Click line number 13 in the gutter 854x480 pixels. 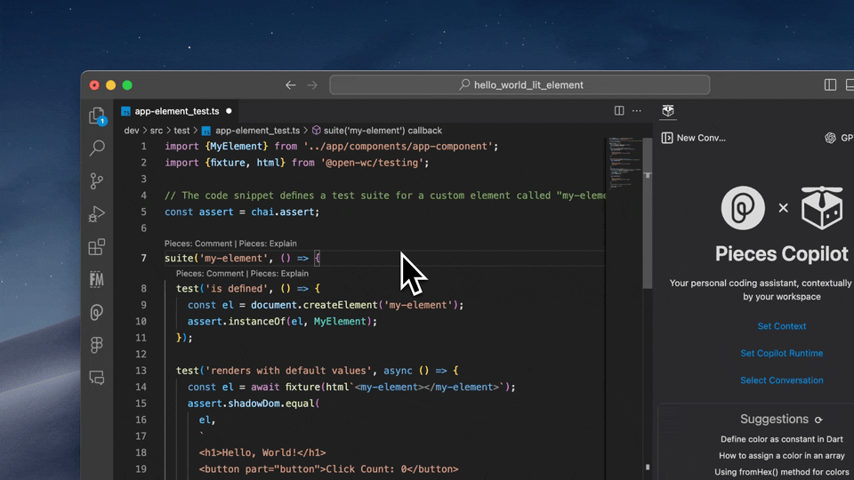[x=141, y=371]
